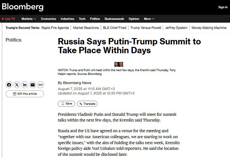Play the Trump and Putin video thumbnail

pyautogui.click(x=119, y=65)
